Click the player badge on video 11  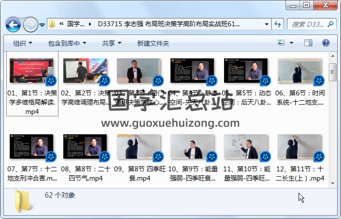pyautogui.click(x=265, y=157)
